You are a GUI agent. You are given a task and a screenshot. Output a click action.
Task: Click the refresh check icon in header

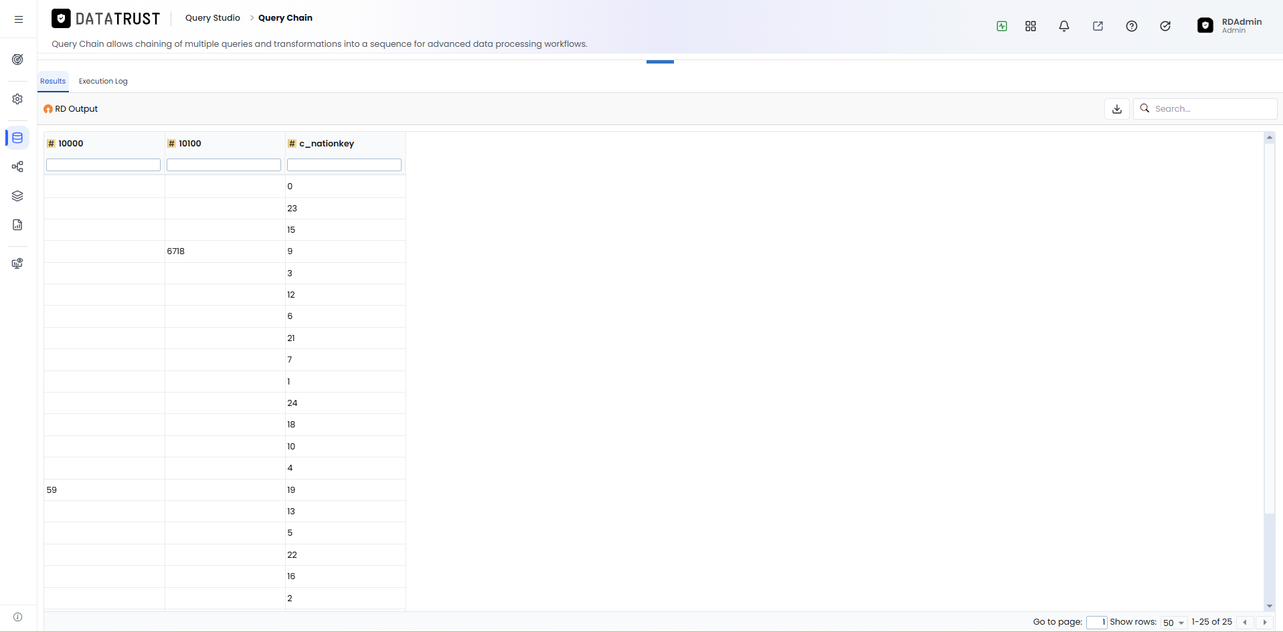pos(1165,26)
